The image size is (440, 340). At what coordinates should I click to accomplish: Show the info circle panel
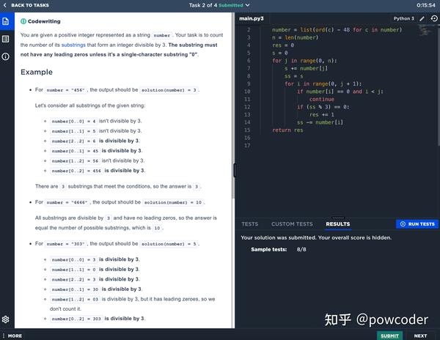(6, 56)
